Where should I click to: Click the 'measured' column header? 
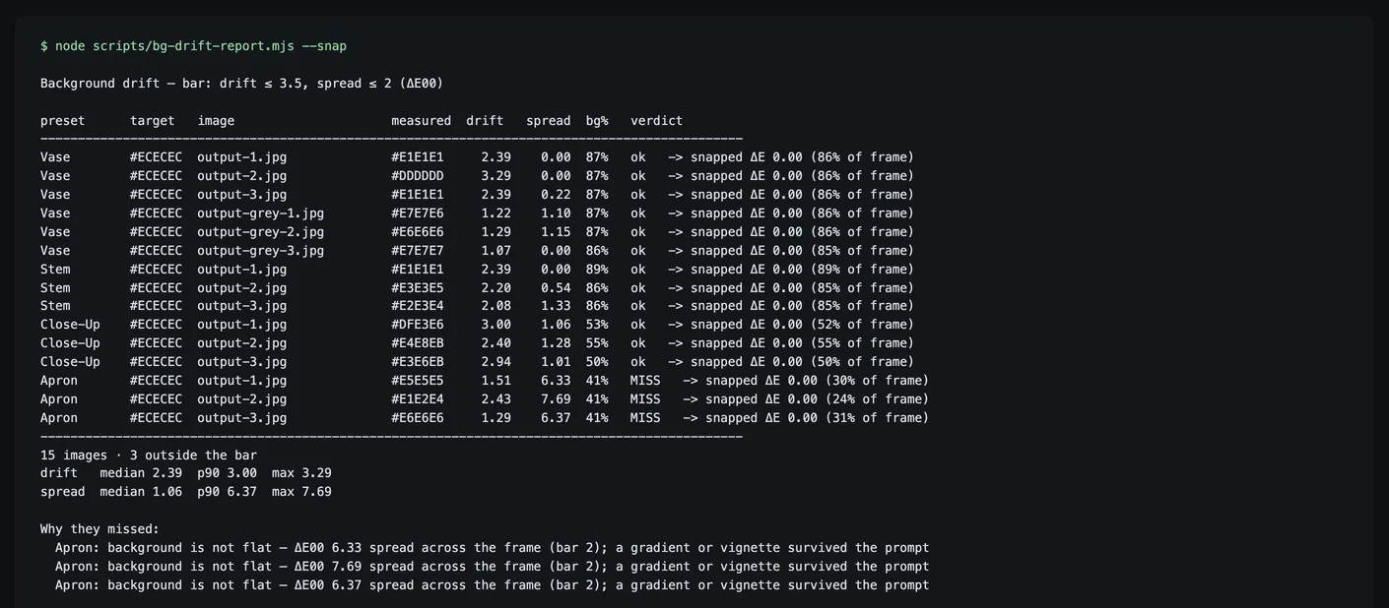pyautogui.click(x=422, y=121)
